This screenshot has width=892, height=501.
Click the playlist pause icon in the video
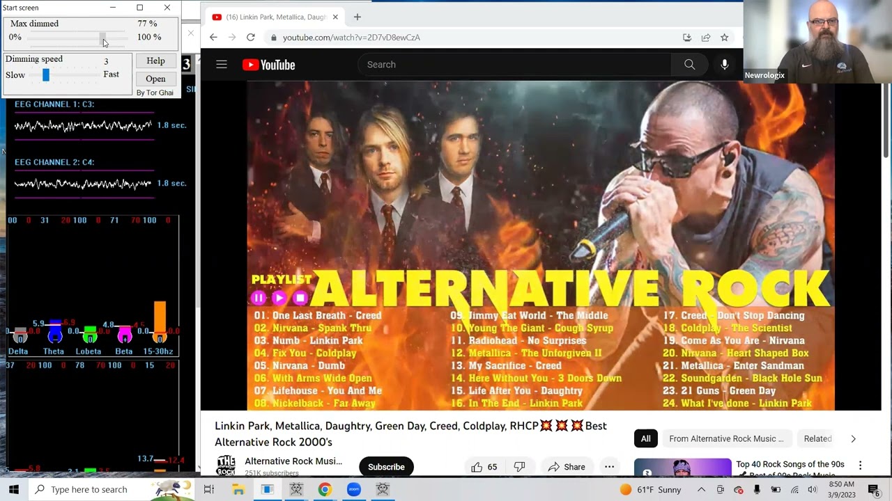(x=258, y=298)
